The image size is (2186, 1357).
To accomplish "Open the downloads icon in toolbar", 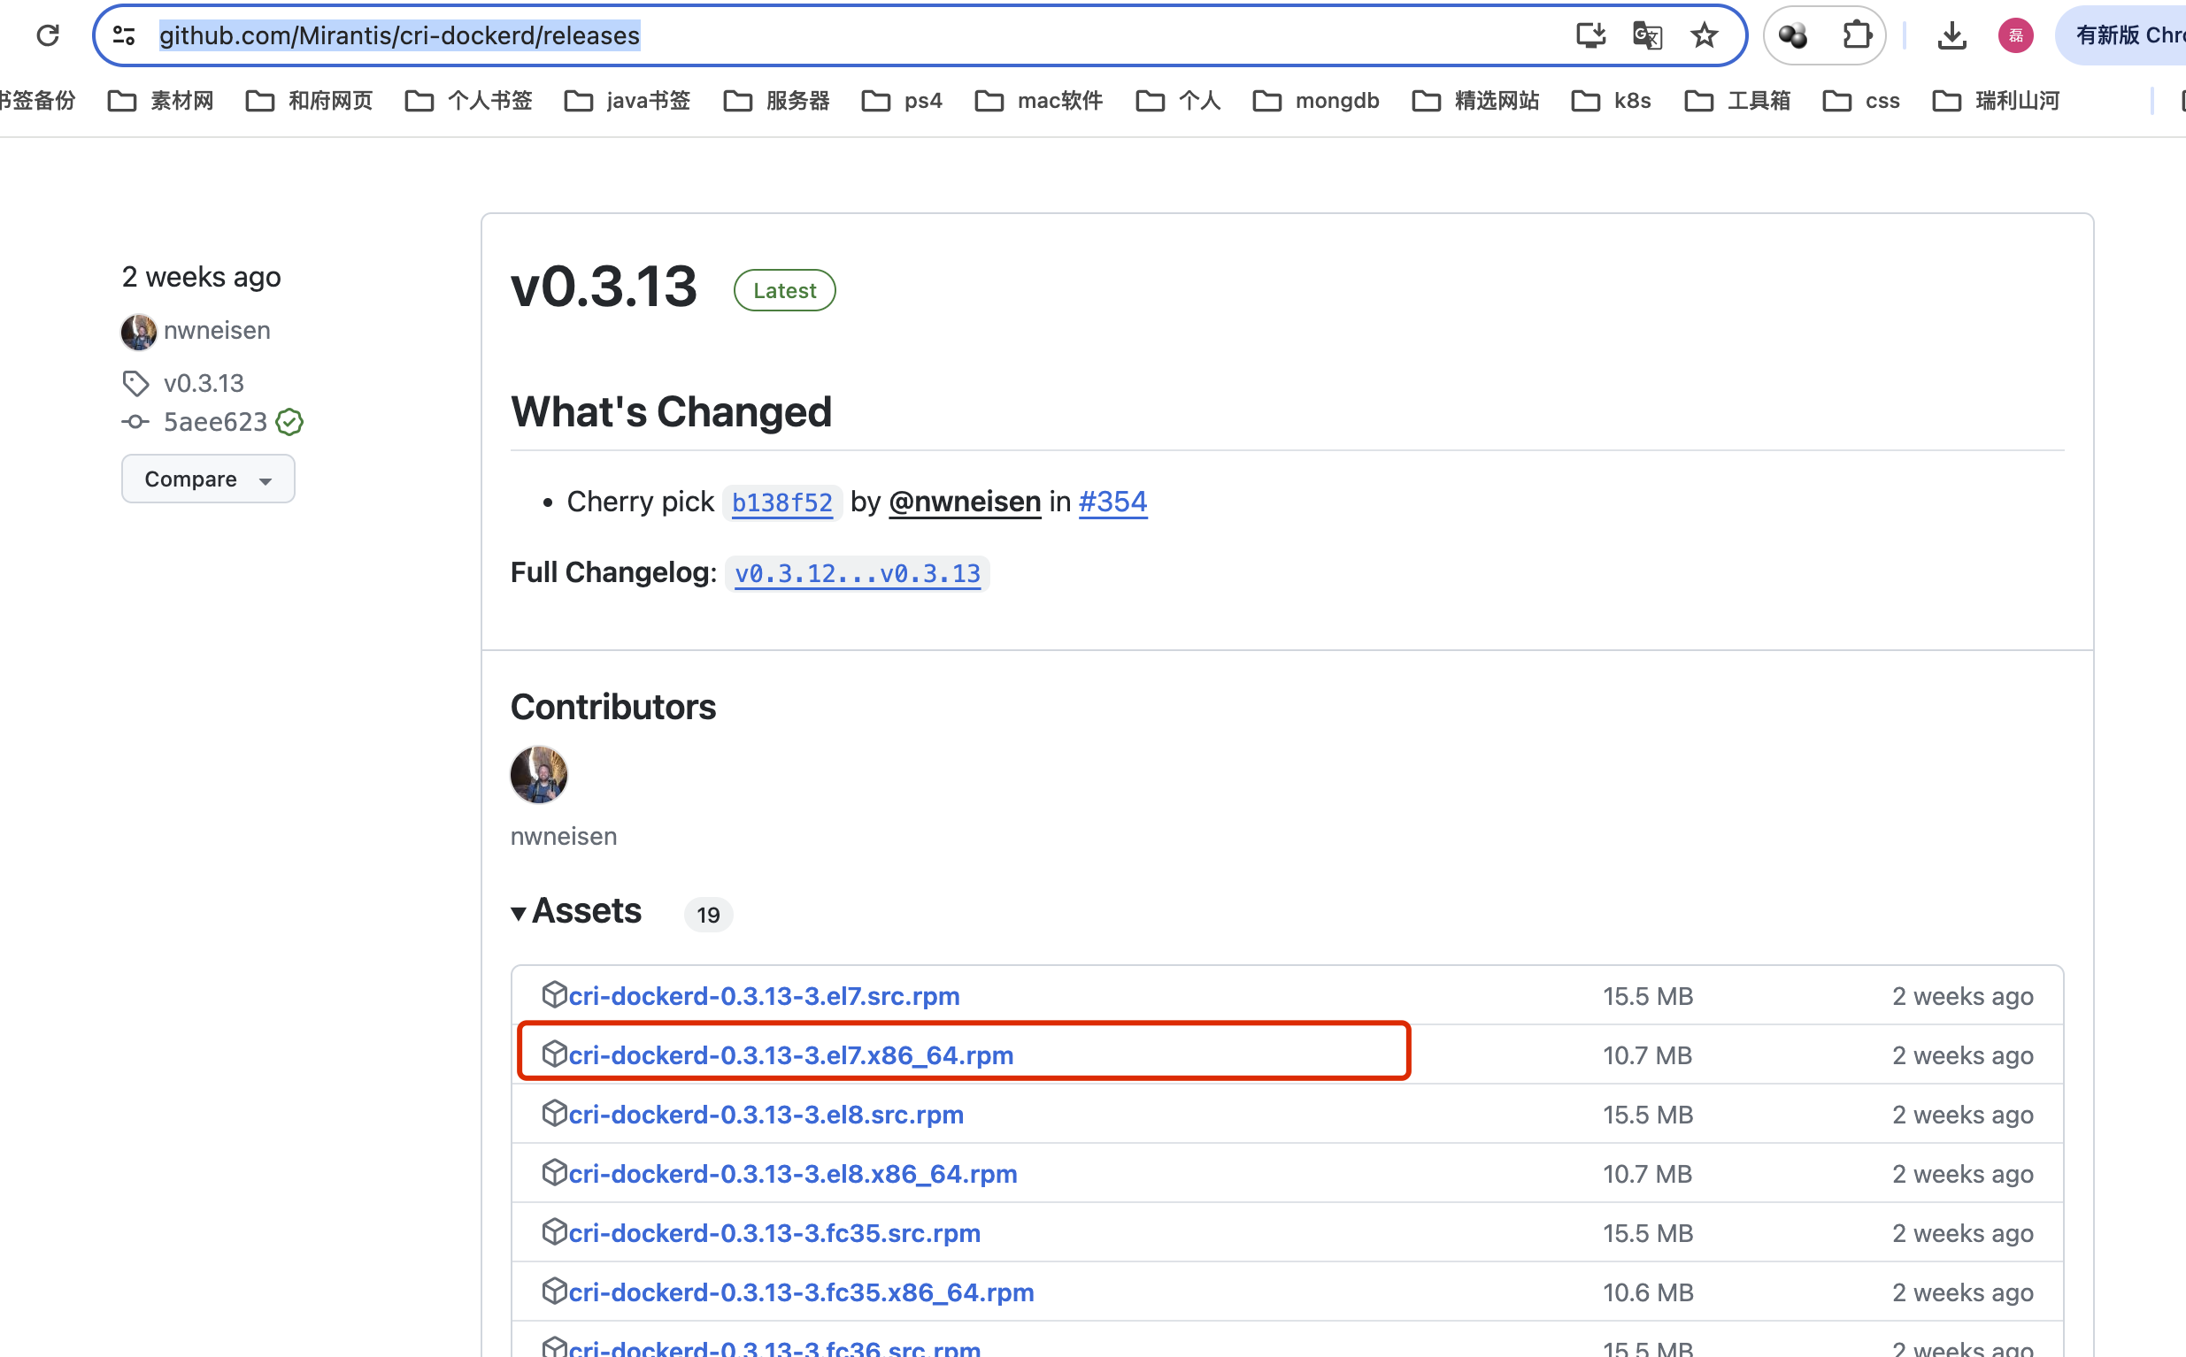I will tap(1951, 35).
